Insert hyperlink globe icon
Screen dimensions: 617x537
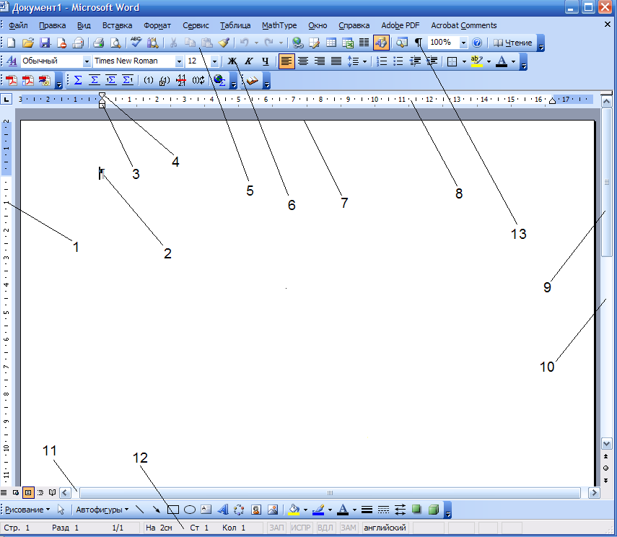coord(298,43)
